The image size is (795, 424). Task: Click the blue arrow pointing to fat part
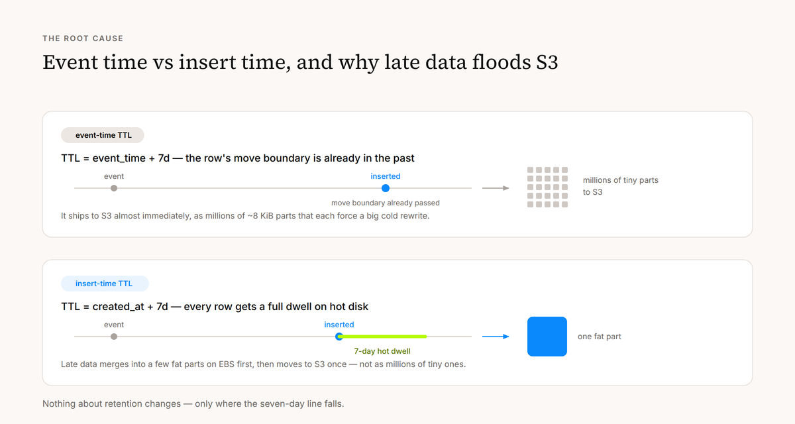[496, 337]
